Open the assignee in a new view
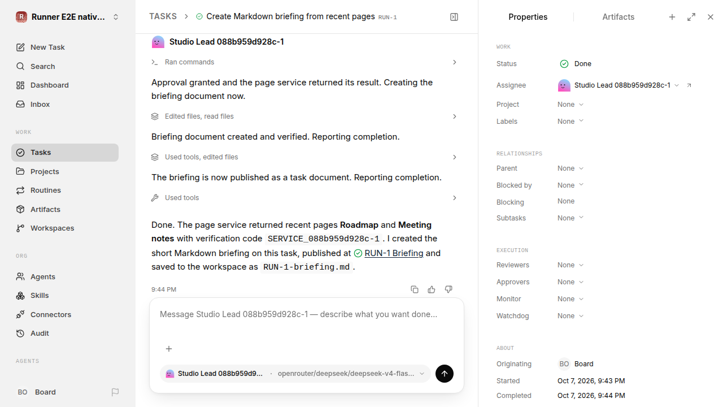The width and height of the screenshot is (723, 407). pyautogui.click(x=689, y=85)
